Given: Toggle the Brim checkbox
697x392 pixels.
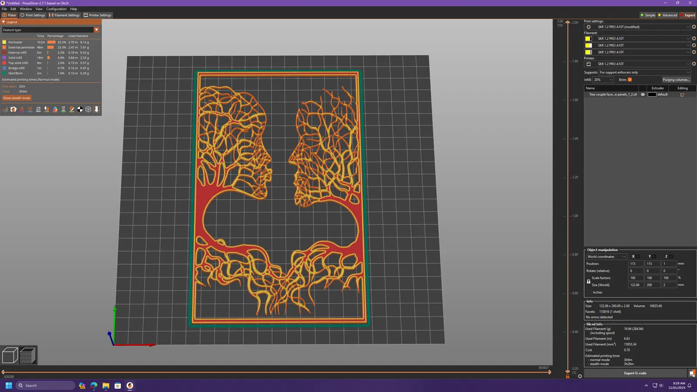Looking at the screenshot, I should 629,80.
